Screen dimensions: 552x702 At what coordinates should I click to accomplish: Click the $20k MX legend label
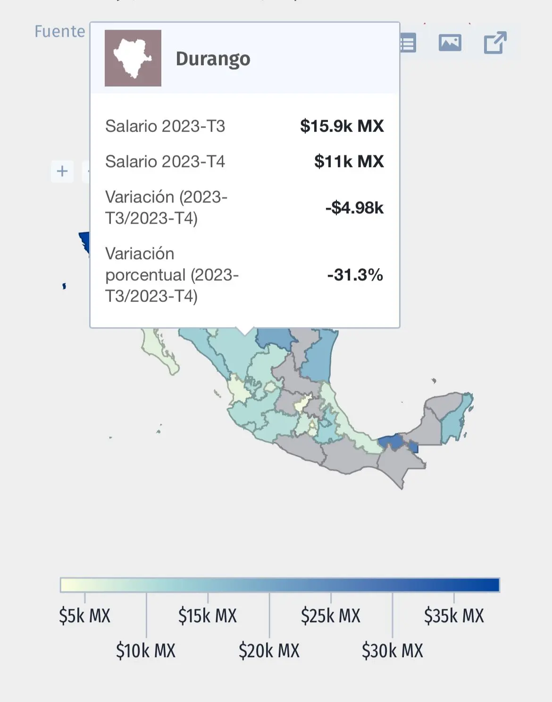[269, 651]
